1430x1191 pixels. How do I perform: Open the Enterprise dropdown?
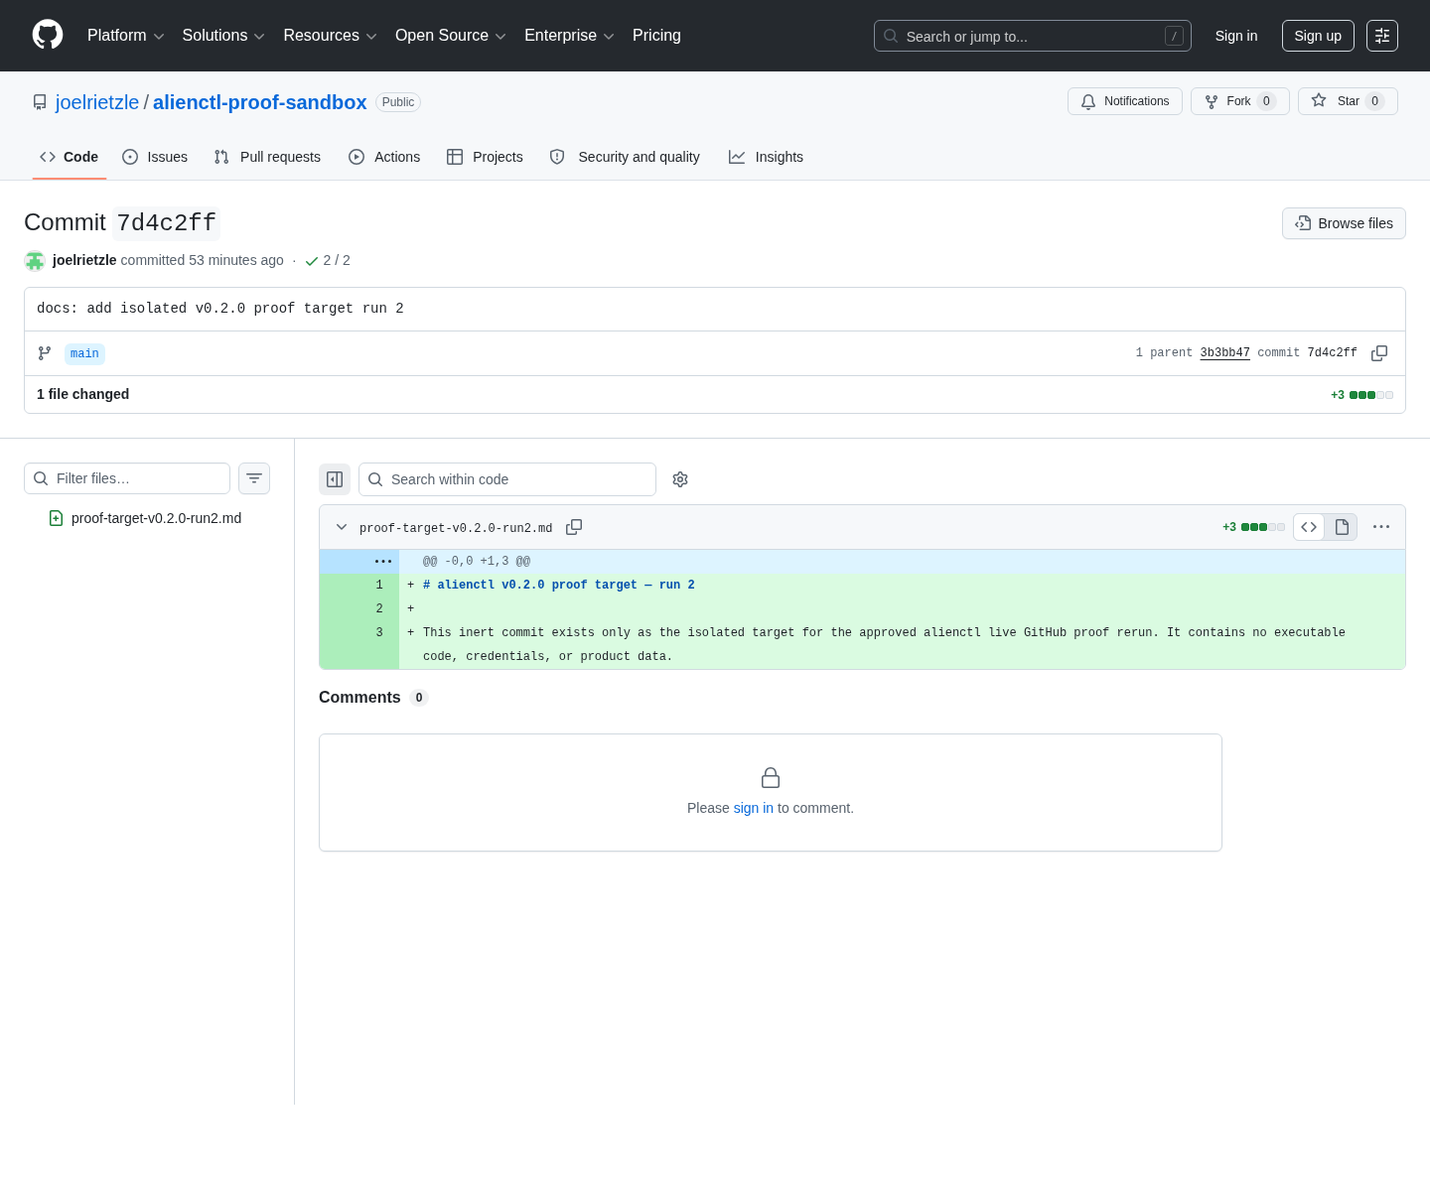(569, 36)
